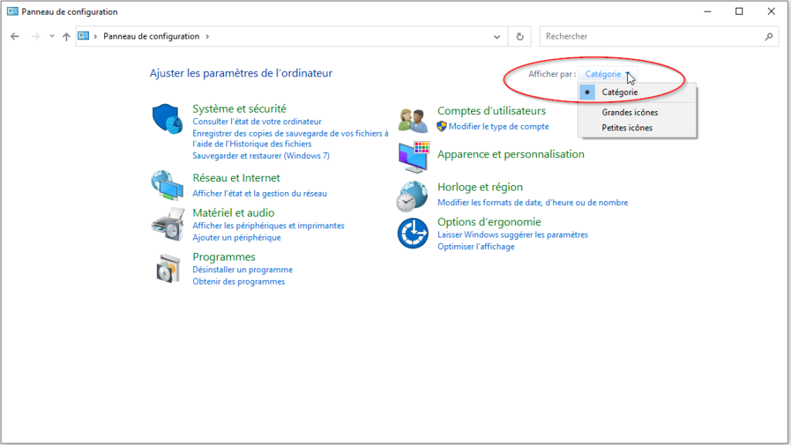Open the address bar history dropdown arrow

point(497,36)
